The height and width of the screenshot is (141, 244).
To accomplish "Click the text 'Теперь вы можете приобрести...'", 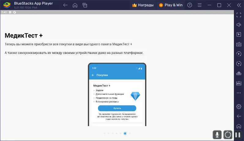I will pyautogui.click(x=68, y=44).
